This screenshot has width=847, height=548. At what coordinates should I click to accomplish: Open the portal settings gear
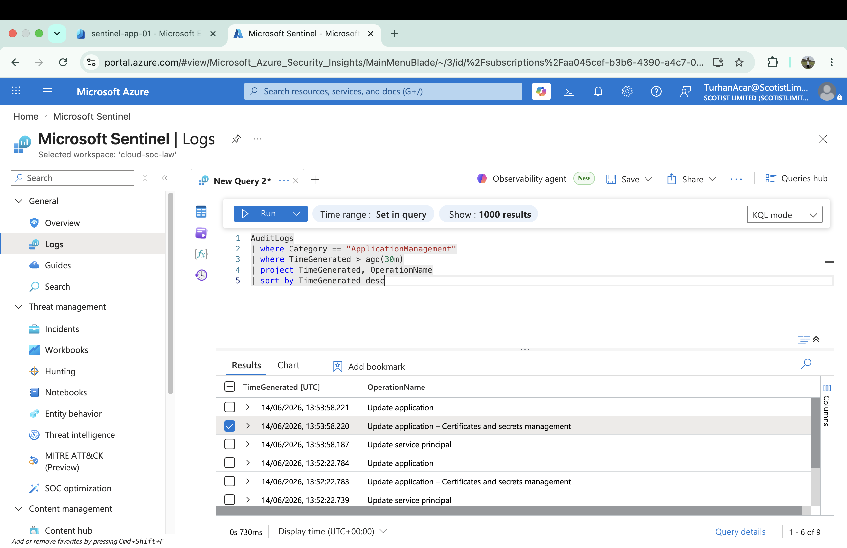[627, 91]
